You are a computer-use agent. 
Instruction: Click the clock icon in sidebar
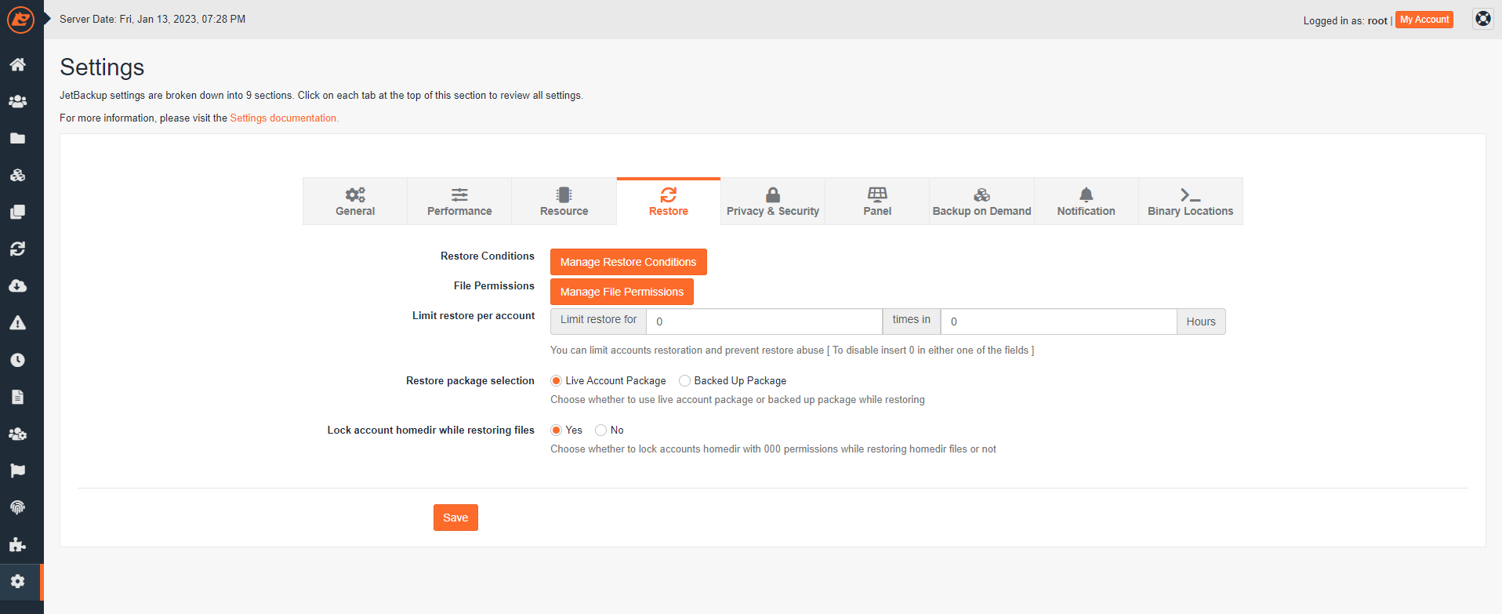17,360
